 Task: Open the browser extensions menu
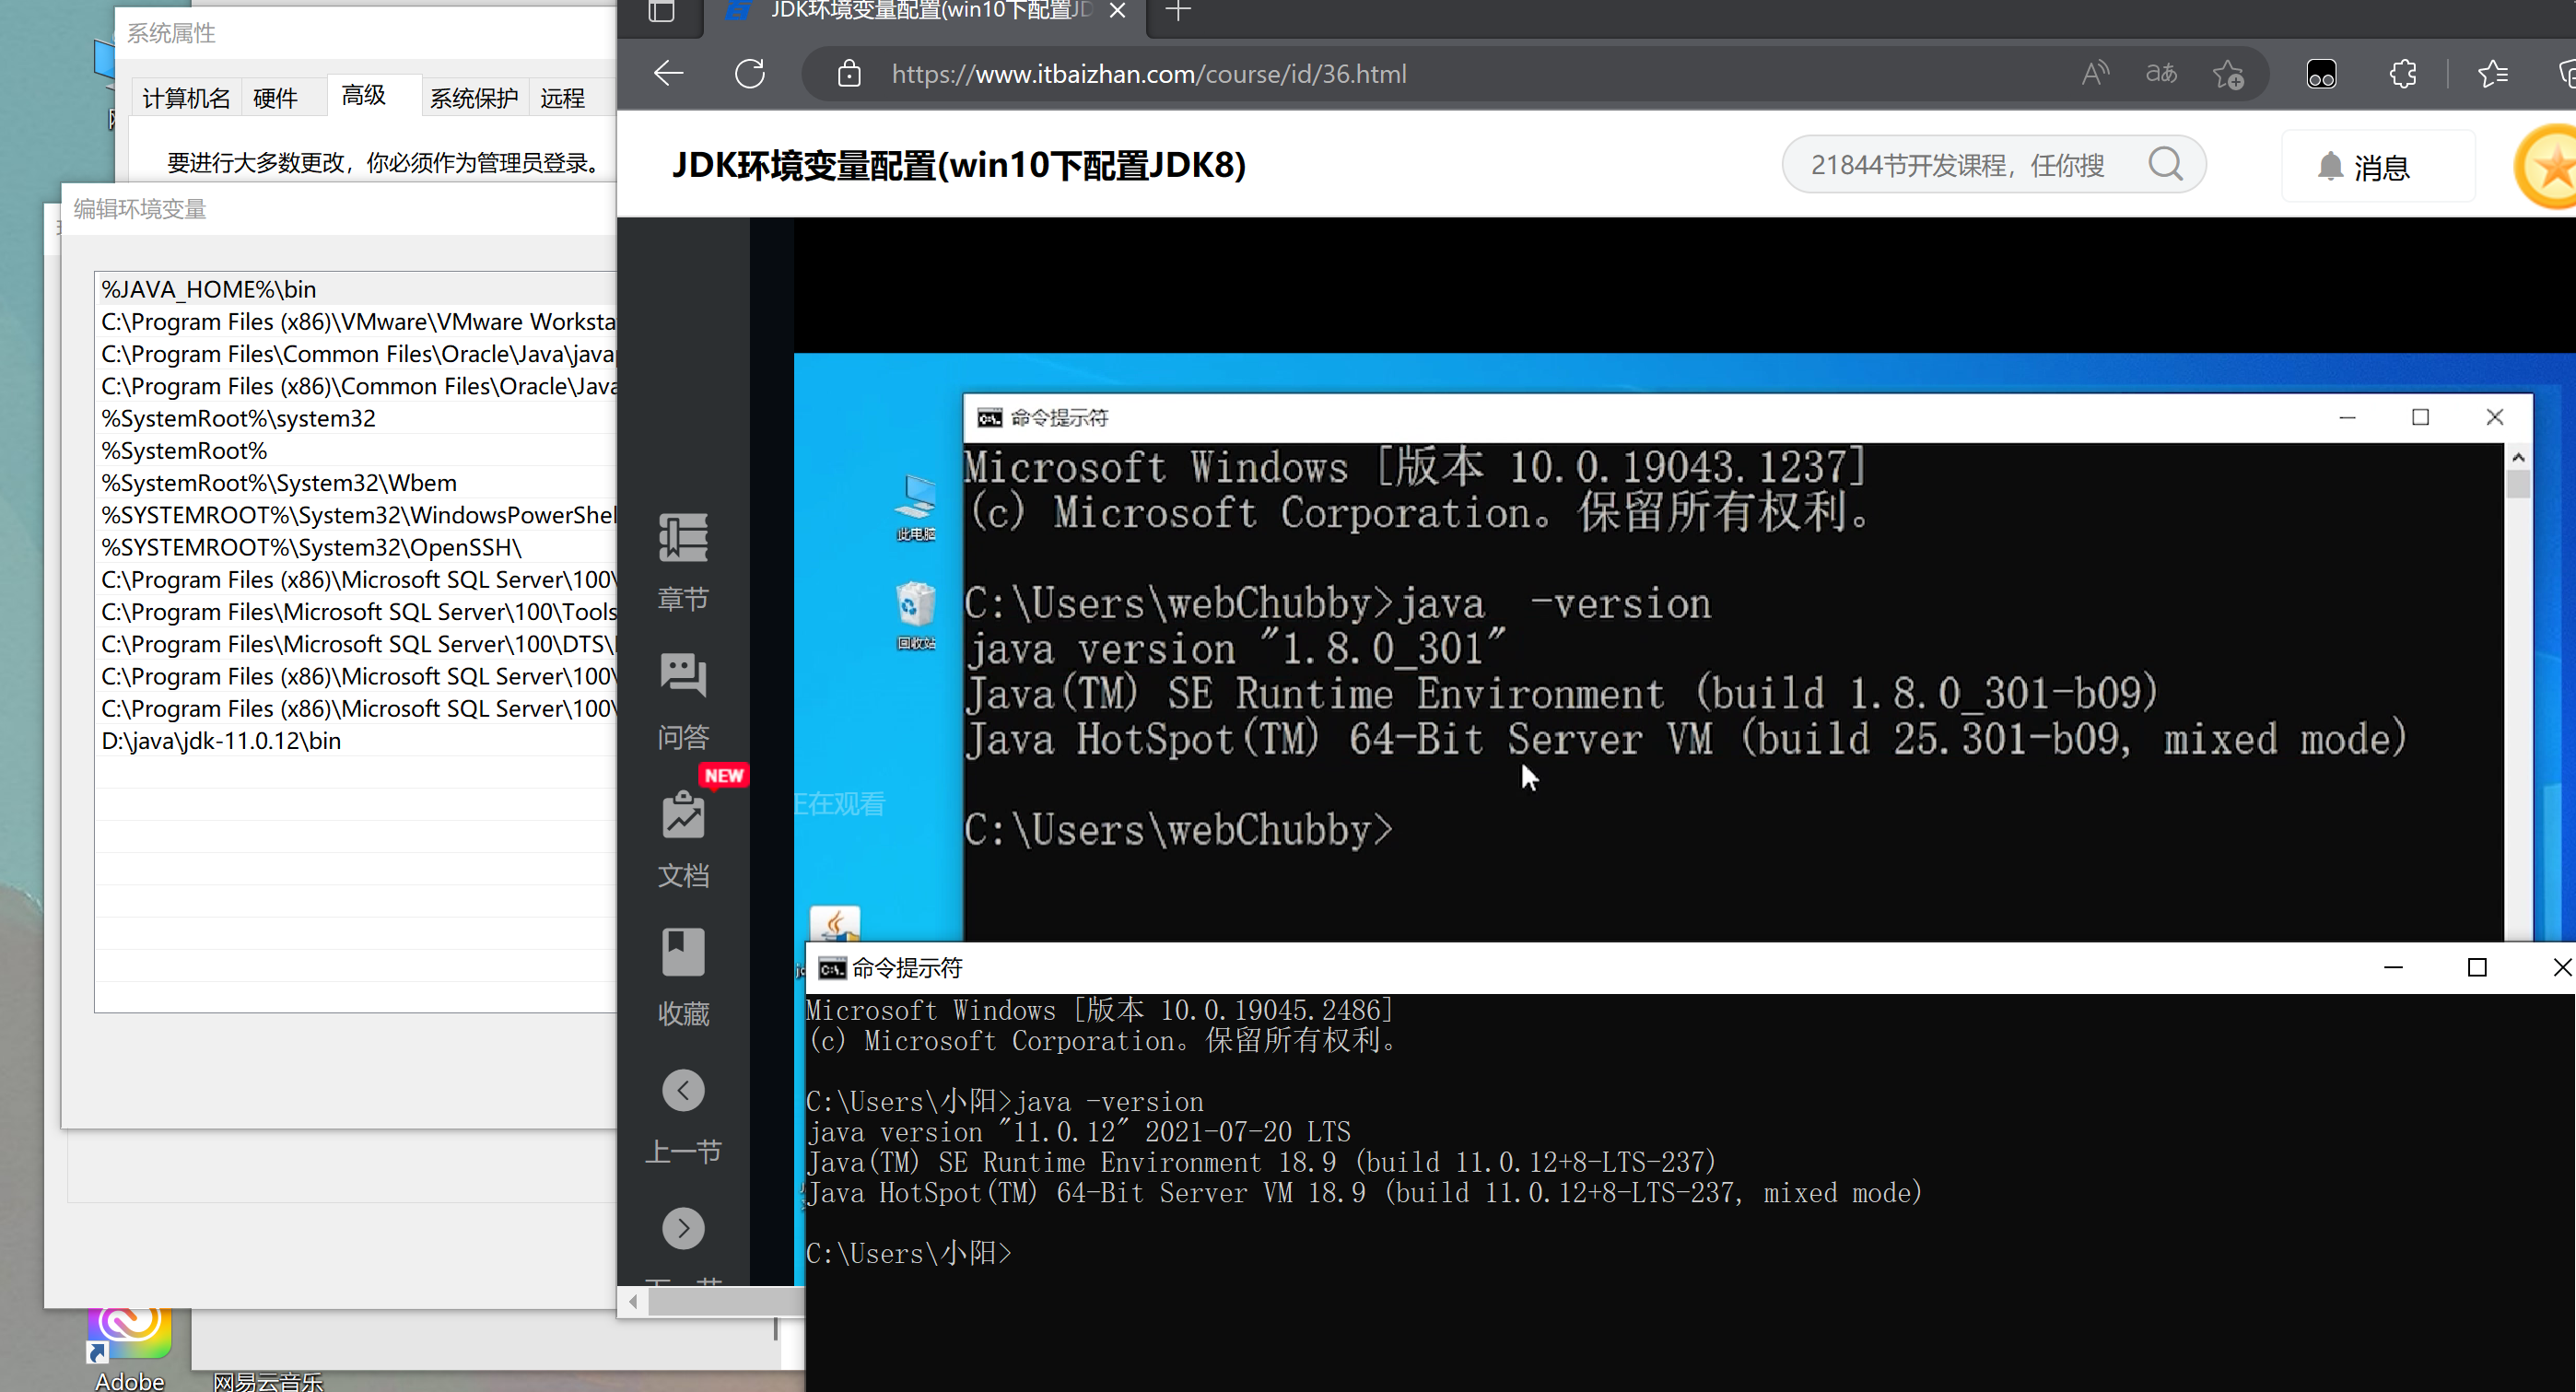[2404, 74]
